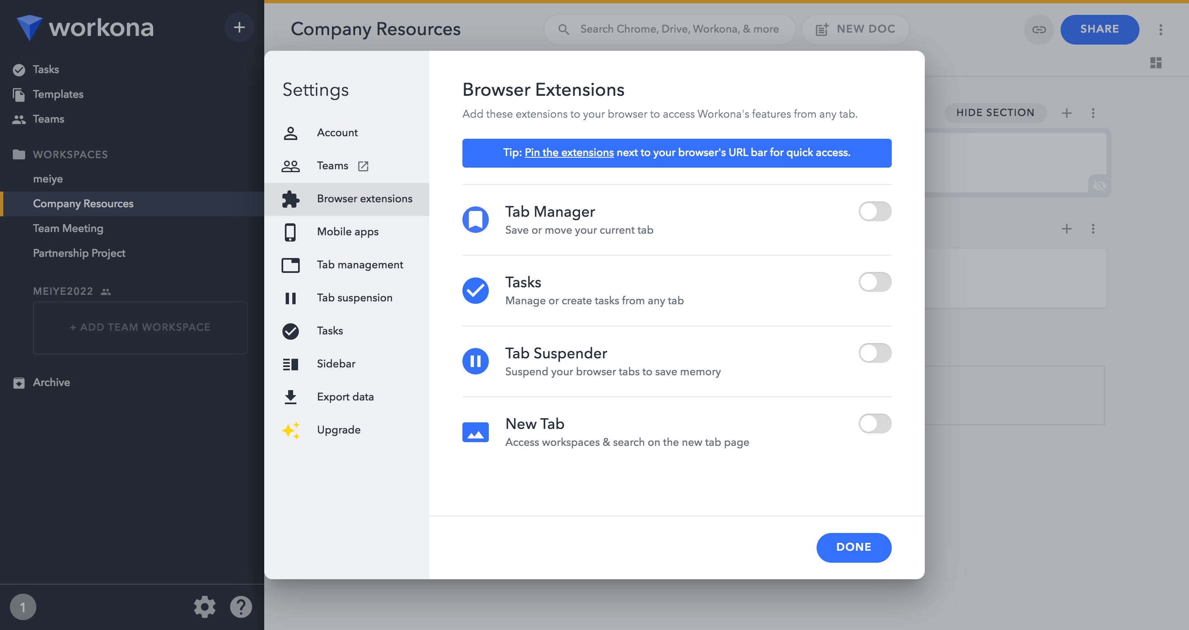The width and height of the screenshot is (1189, 630).
Task: Click the Share button
Action: pos(1099,30)
